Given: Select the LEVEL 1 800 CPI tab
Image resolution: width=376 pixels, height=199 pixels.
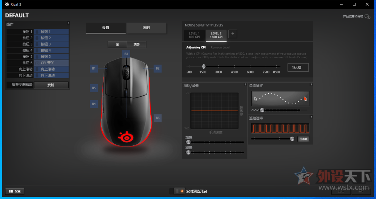Looking at the screenshot, I should coord(194,35).
